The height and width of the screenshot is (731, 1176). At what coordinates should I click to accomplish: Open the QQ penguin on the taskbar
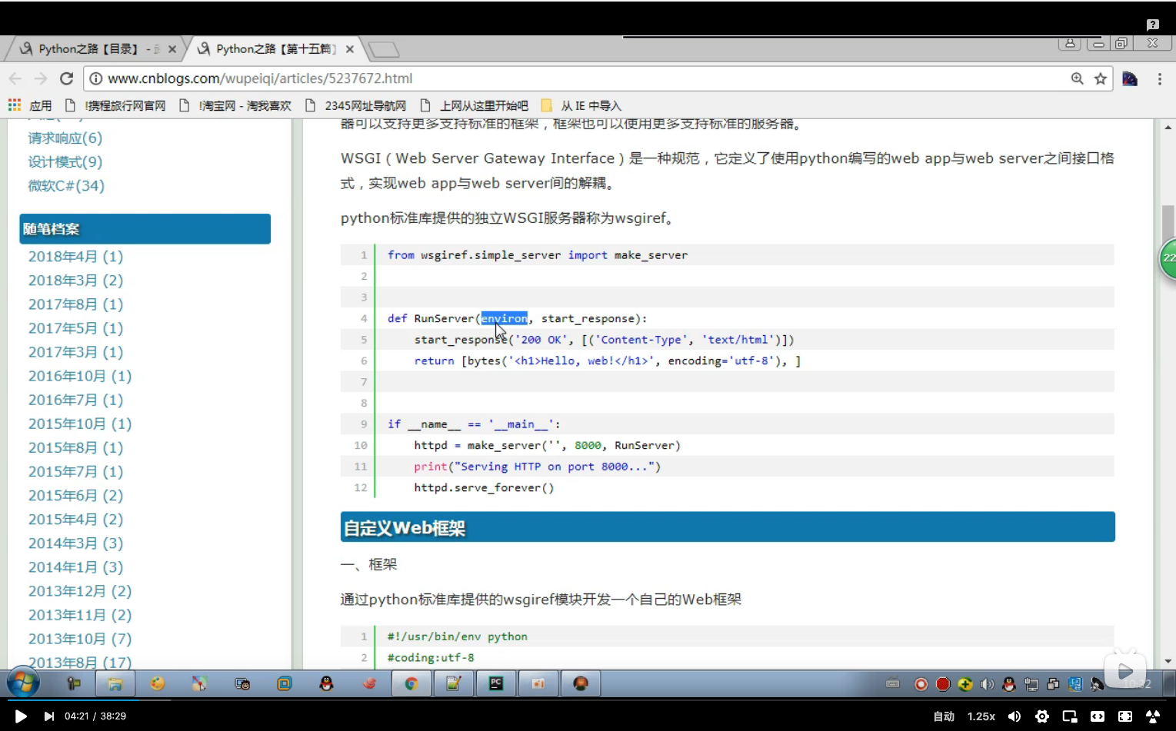[327, 683]
